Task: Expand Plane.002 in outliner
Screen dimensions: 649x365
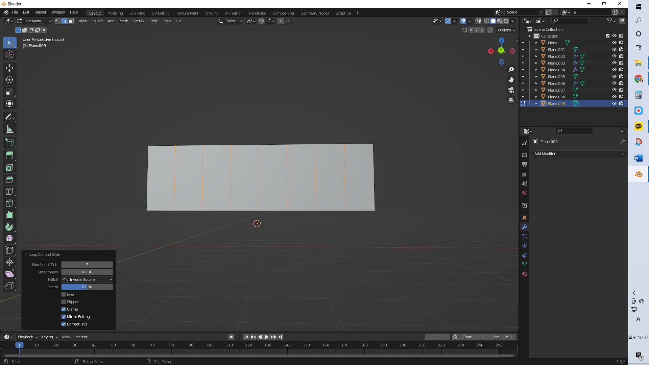Action: [x=536, y=56]
